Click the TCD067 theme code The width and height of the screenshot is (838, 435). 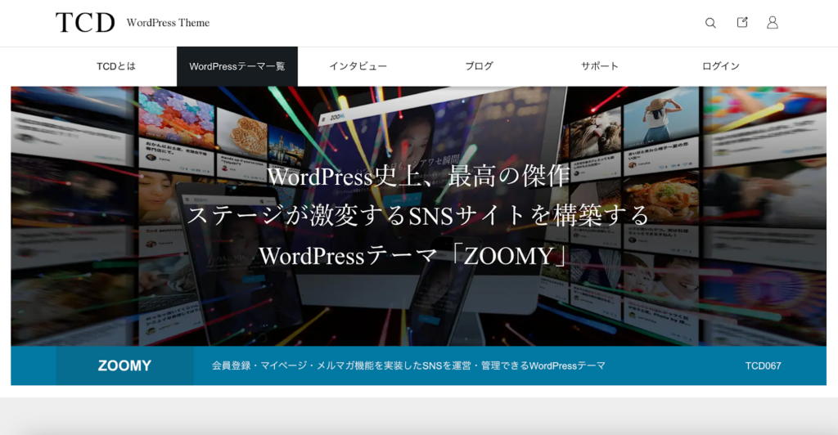tap(763, 365)
